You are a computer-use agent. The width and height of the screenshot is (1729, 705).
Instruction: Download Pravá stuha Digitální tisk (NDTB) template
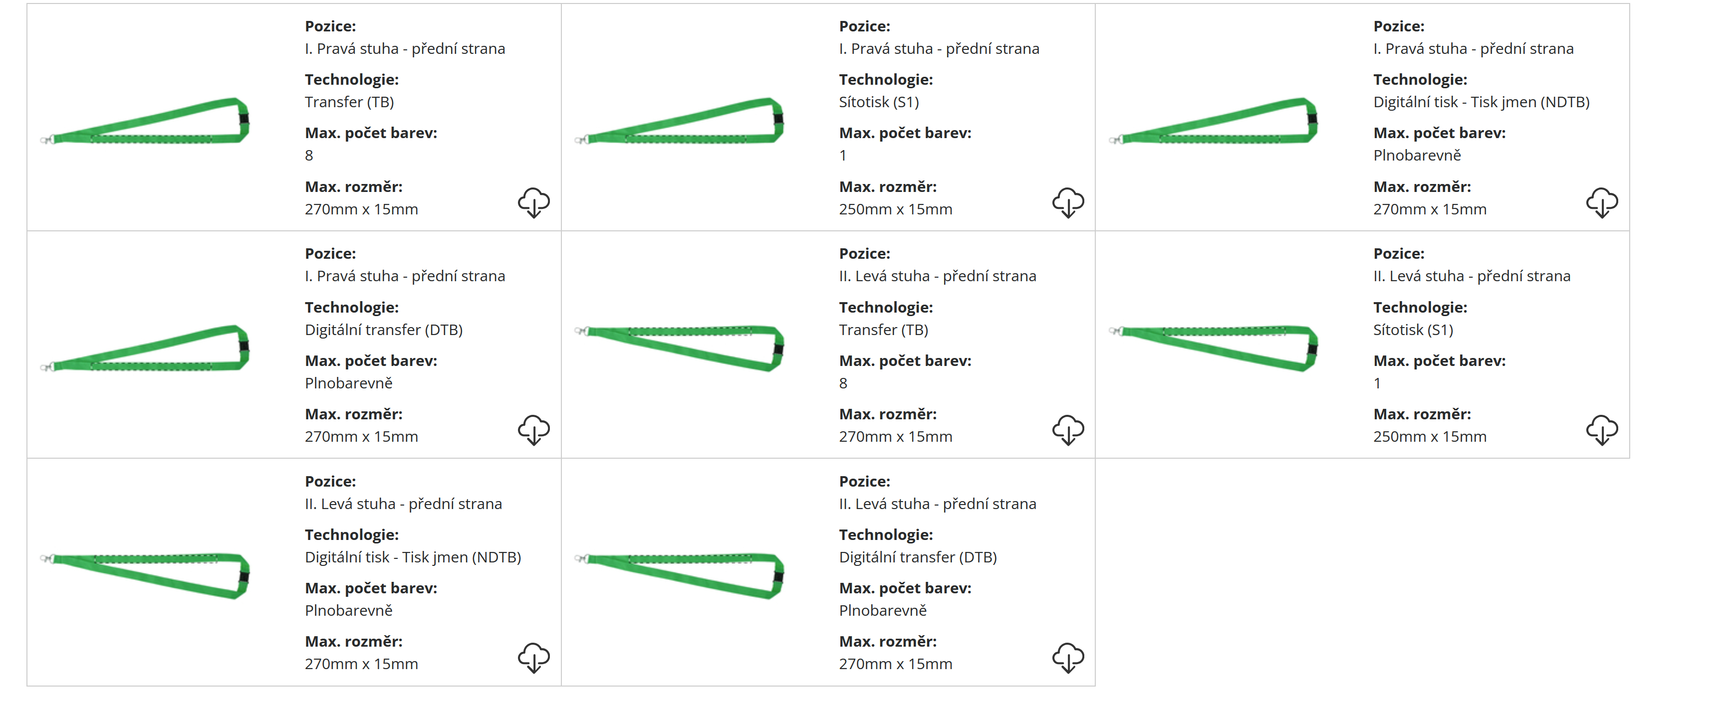pyautogui.click(x=1602, y=202)
